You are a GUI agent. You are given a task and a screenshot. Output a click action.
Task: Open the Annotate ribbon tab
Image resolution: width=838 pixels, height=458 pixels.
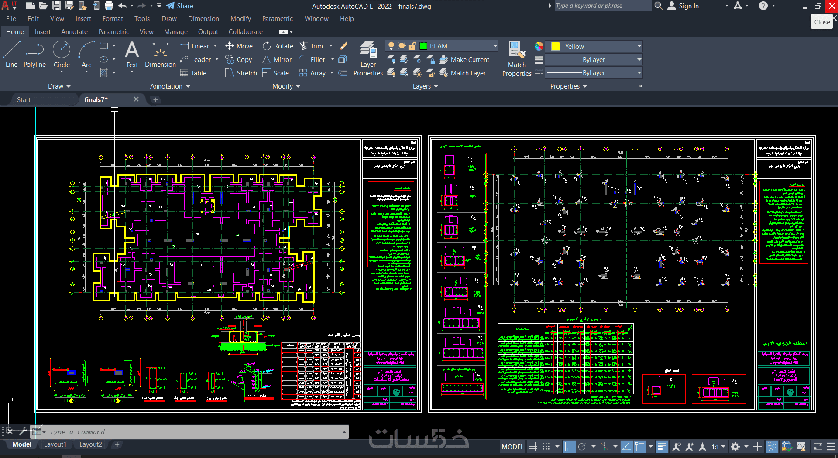tap(74, 32)
